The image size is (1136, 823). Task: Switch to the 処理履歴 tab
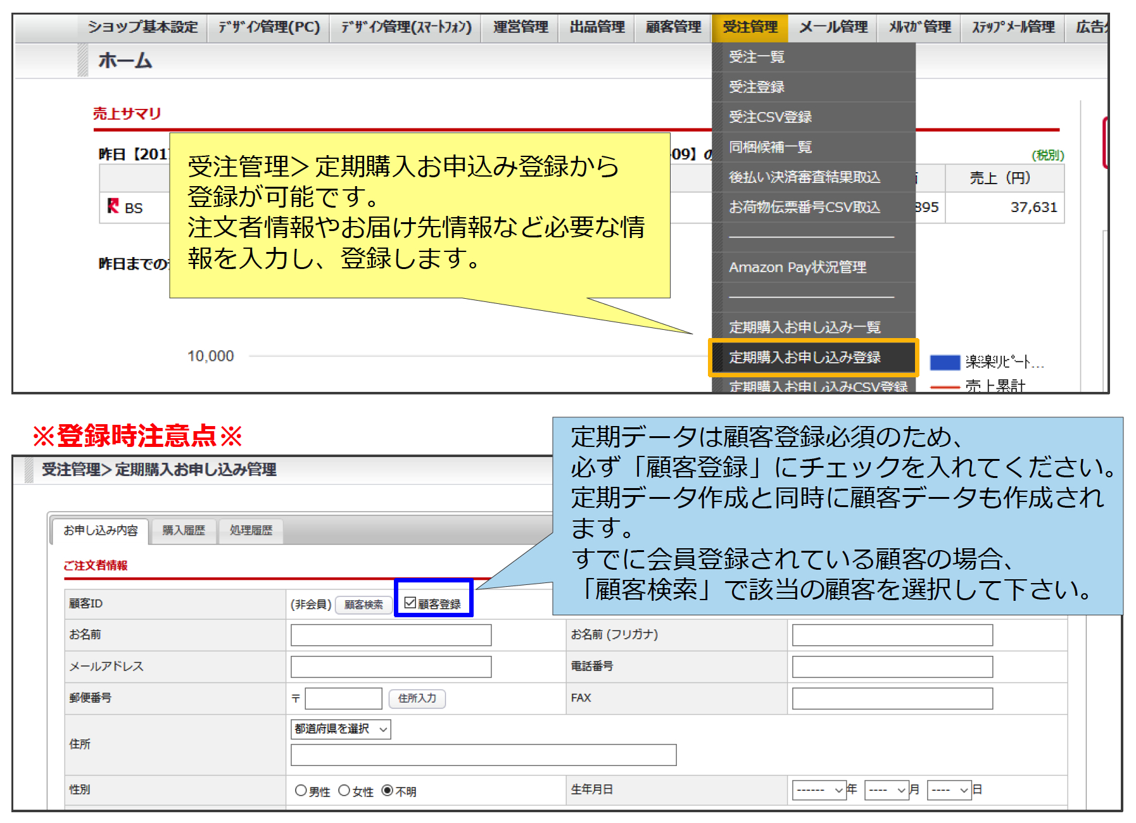click(x=251, y=531)
